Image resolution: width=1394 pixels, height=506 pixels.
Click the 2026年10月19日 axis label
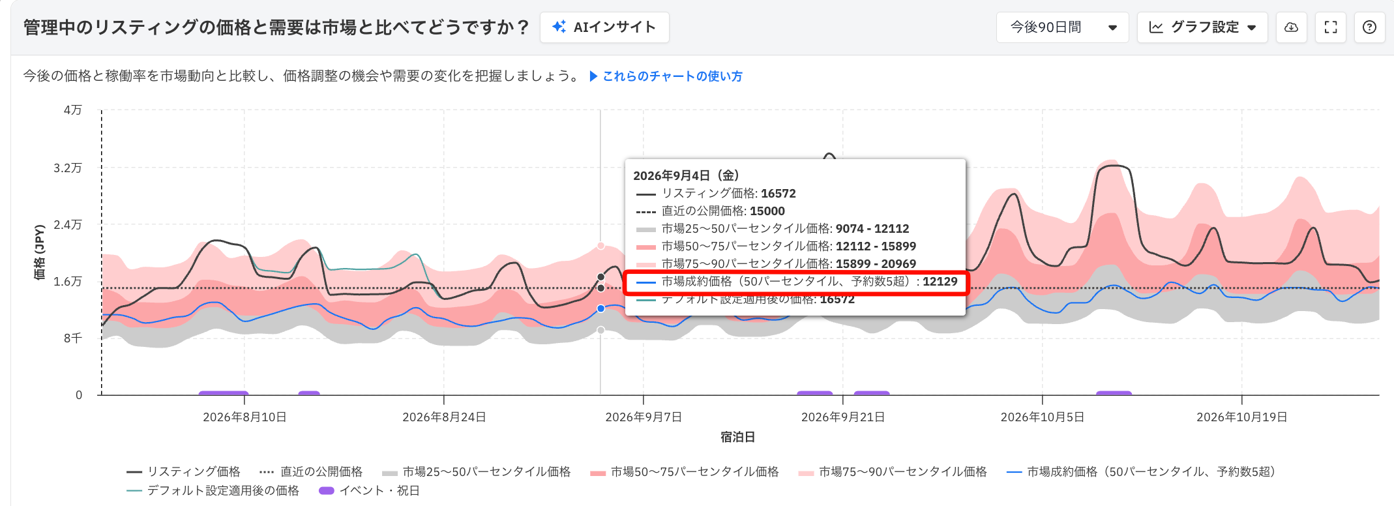[x=1242, y=417]
